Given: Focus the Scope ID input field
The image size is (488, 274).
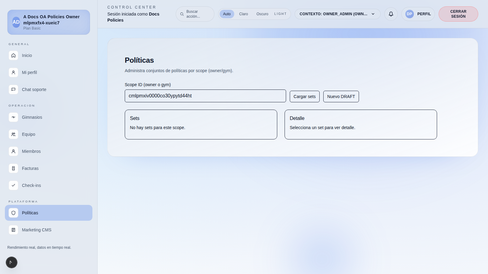Looking at the screenshot, I should coord(205,96).
